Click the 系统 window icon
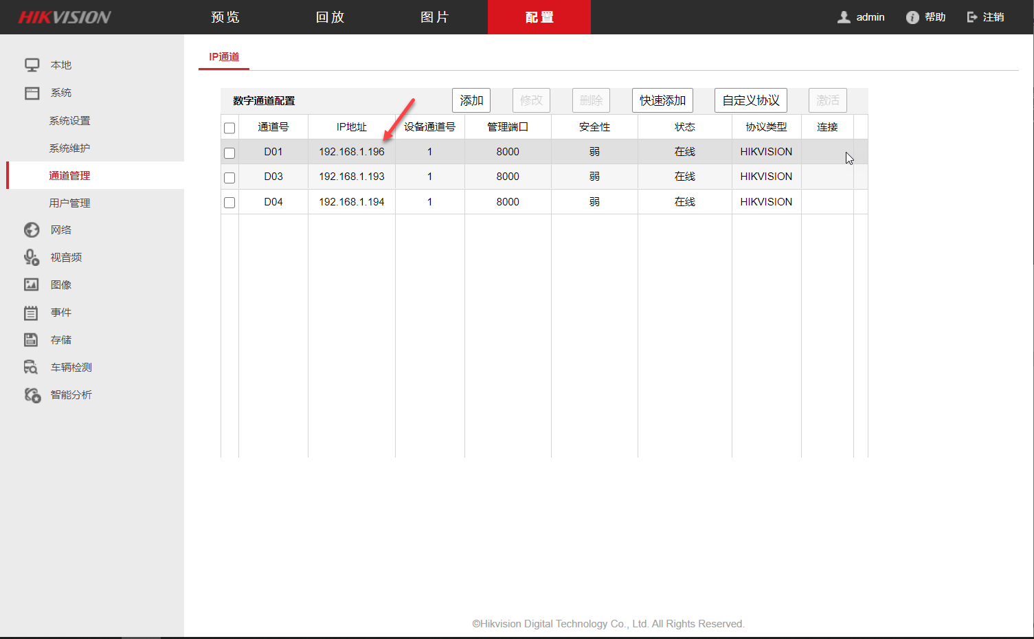This screenshot has height=639, width=1034. tap(32, 93)
